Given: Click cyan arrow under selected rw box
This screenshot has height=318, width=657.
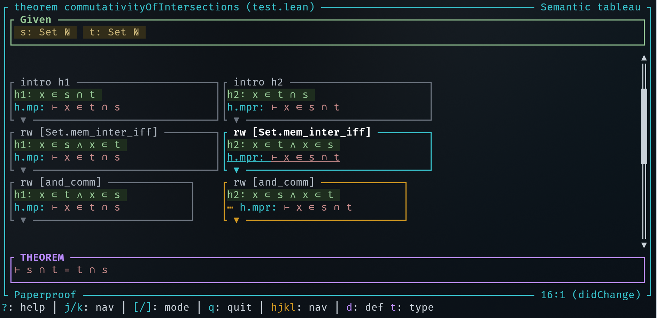Looking at the screenshot, I should (237, 170).
